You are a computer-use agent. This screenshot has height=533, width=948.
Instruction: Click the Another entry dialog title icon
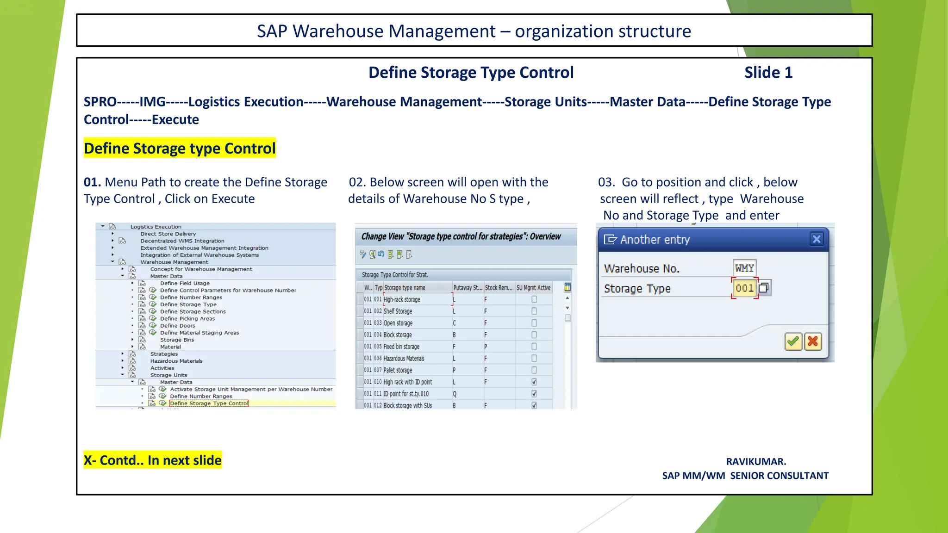pyautogui.click(x=610, y=239)
